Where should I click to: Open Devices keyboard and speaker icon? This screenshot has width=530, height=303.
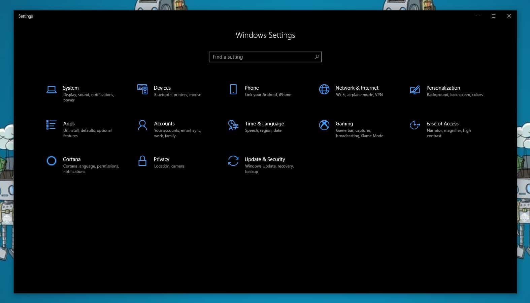tap(142, 89)
